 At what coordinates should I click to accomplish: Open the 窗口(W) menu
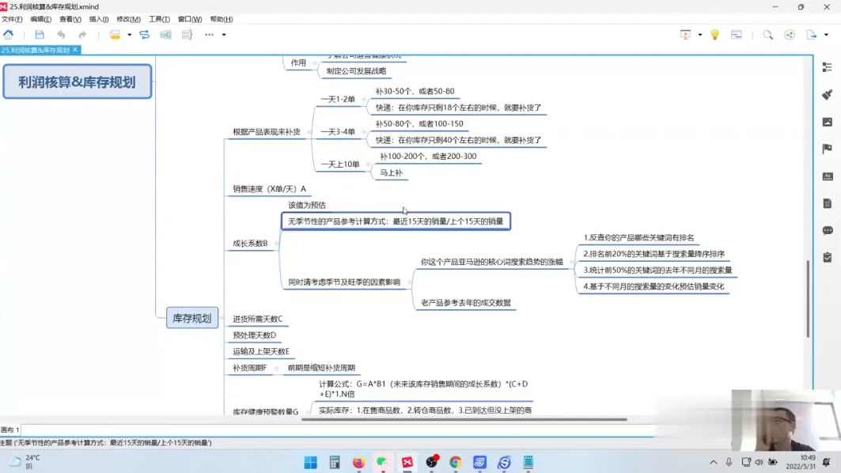tap(190, 19)
